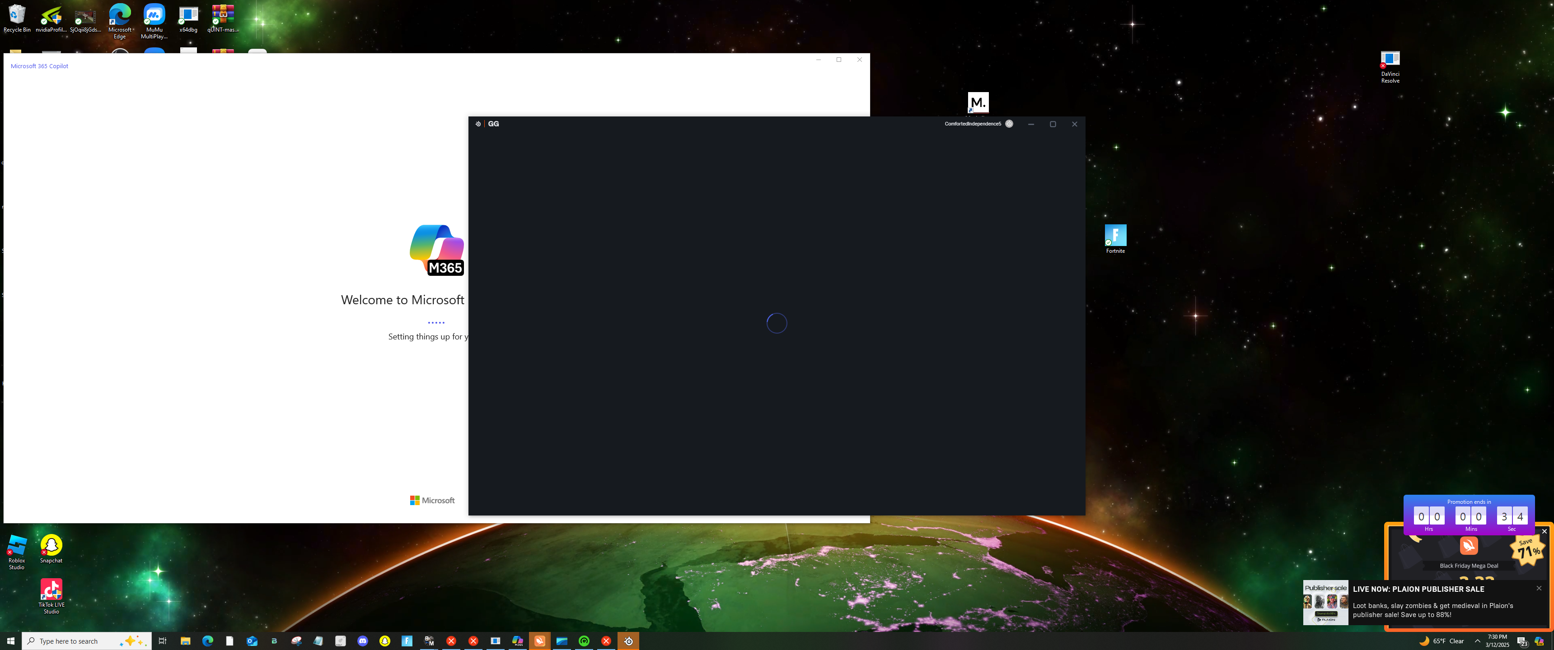
Task: Switch to the SteelSeries GG taskbar icon
Action: (628, 641)
